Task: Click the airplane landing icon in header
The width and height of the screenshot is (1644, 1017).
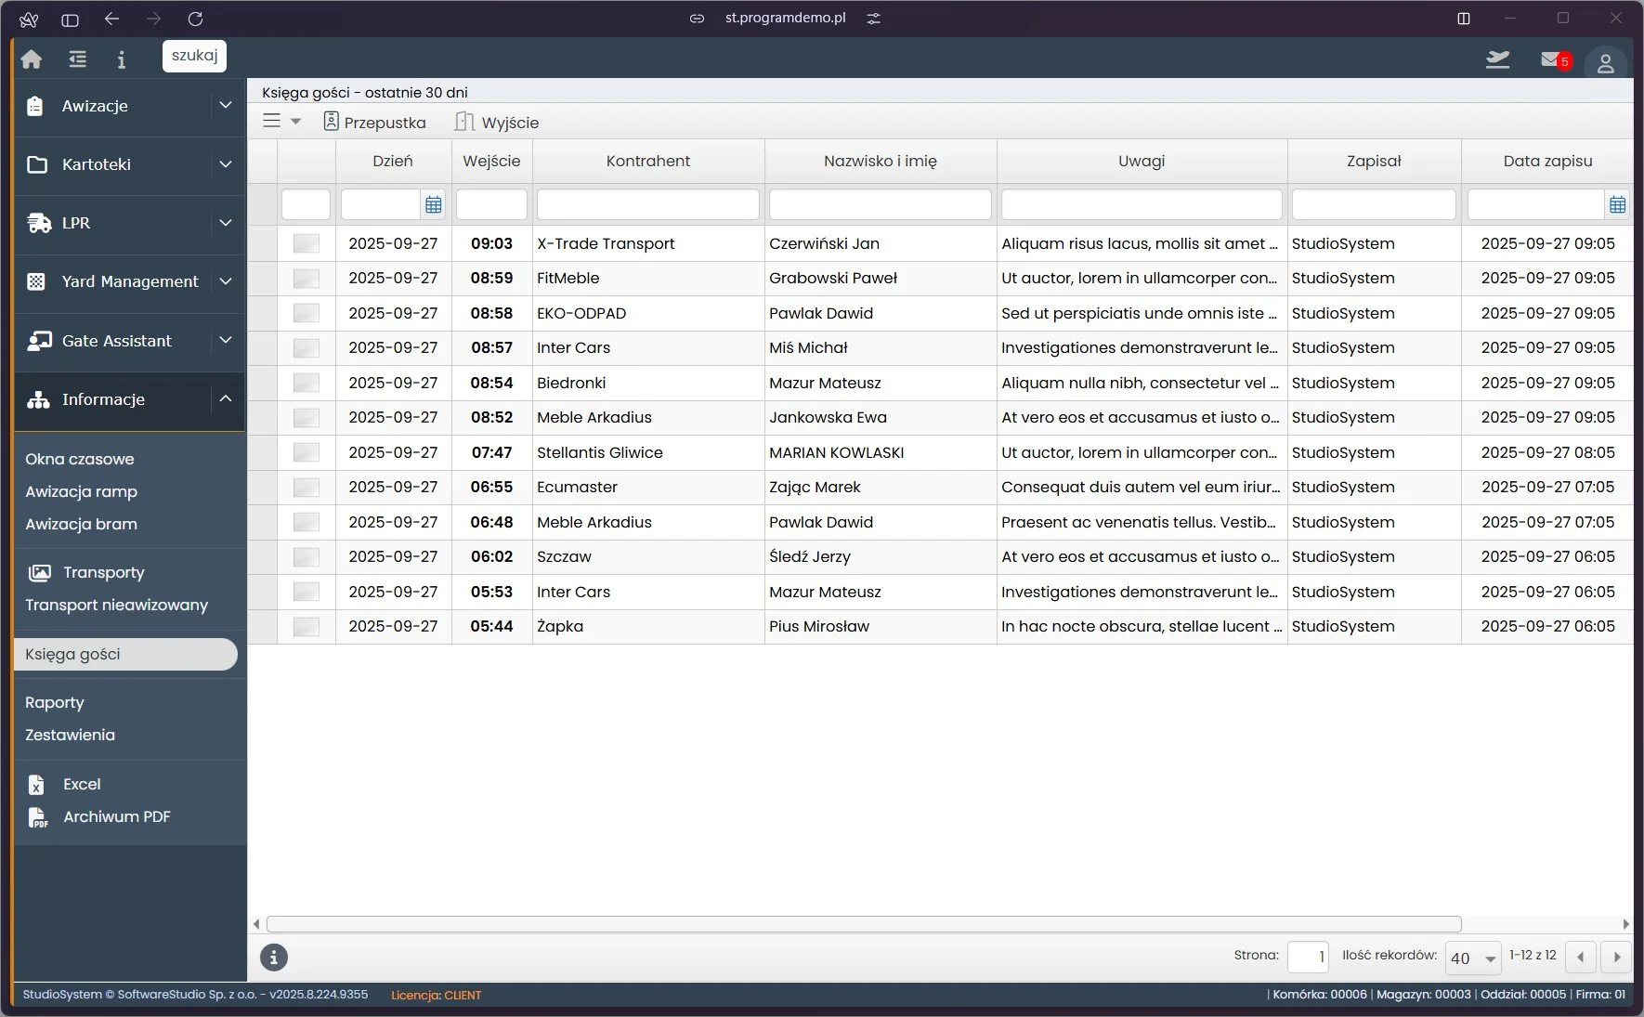Action: point(1497,59)
